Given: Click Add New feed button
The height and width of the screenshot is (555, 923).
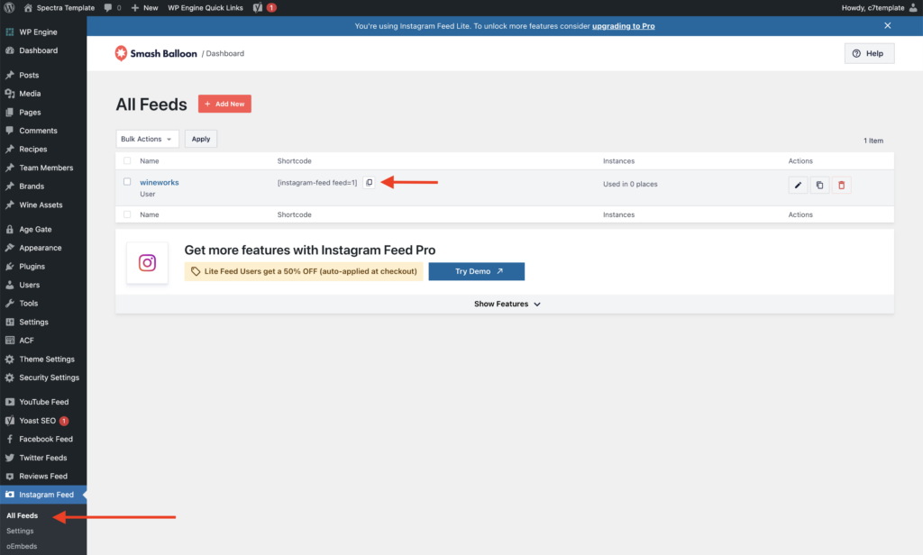Looking at the screenshot, I should pos(224,104).
